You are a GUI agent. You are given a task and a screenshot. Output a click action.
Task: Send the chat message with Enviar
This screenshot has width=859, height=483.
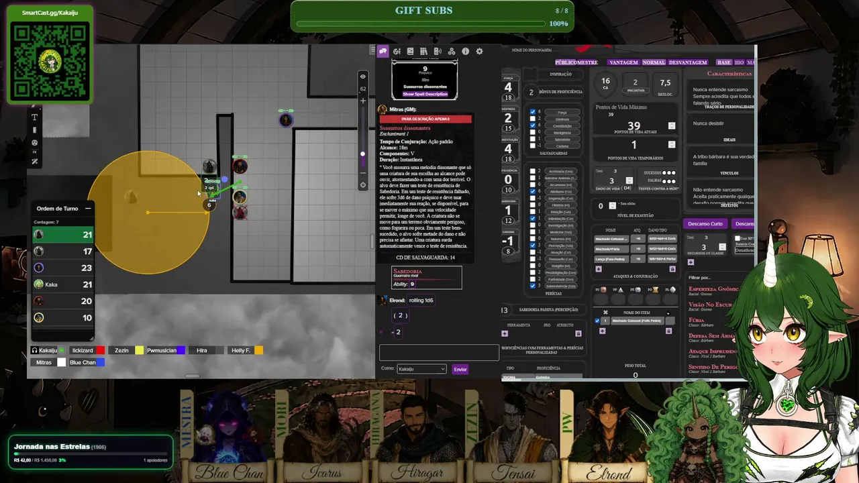coord(460,369)
